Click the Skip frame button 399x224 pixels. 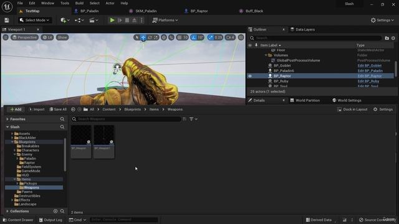pyautogui.click(x=120, y=20)
